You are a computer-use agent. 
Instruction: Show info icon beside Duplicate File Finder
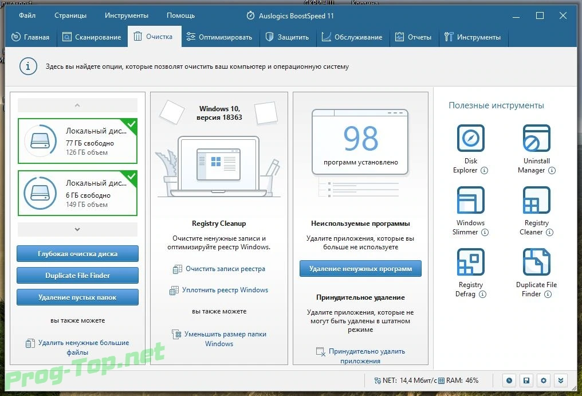click(x=548, y=294)
